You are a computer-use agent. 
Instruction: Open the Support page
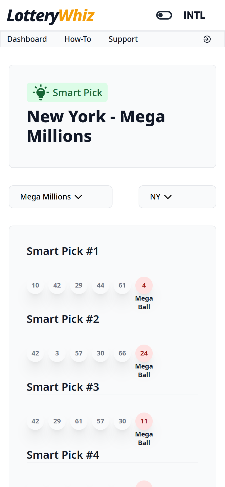pyautogui.click(x=123, y=39)
